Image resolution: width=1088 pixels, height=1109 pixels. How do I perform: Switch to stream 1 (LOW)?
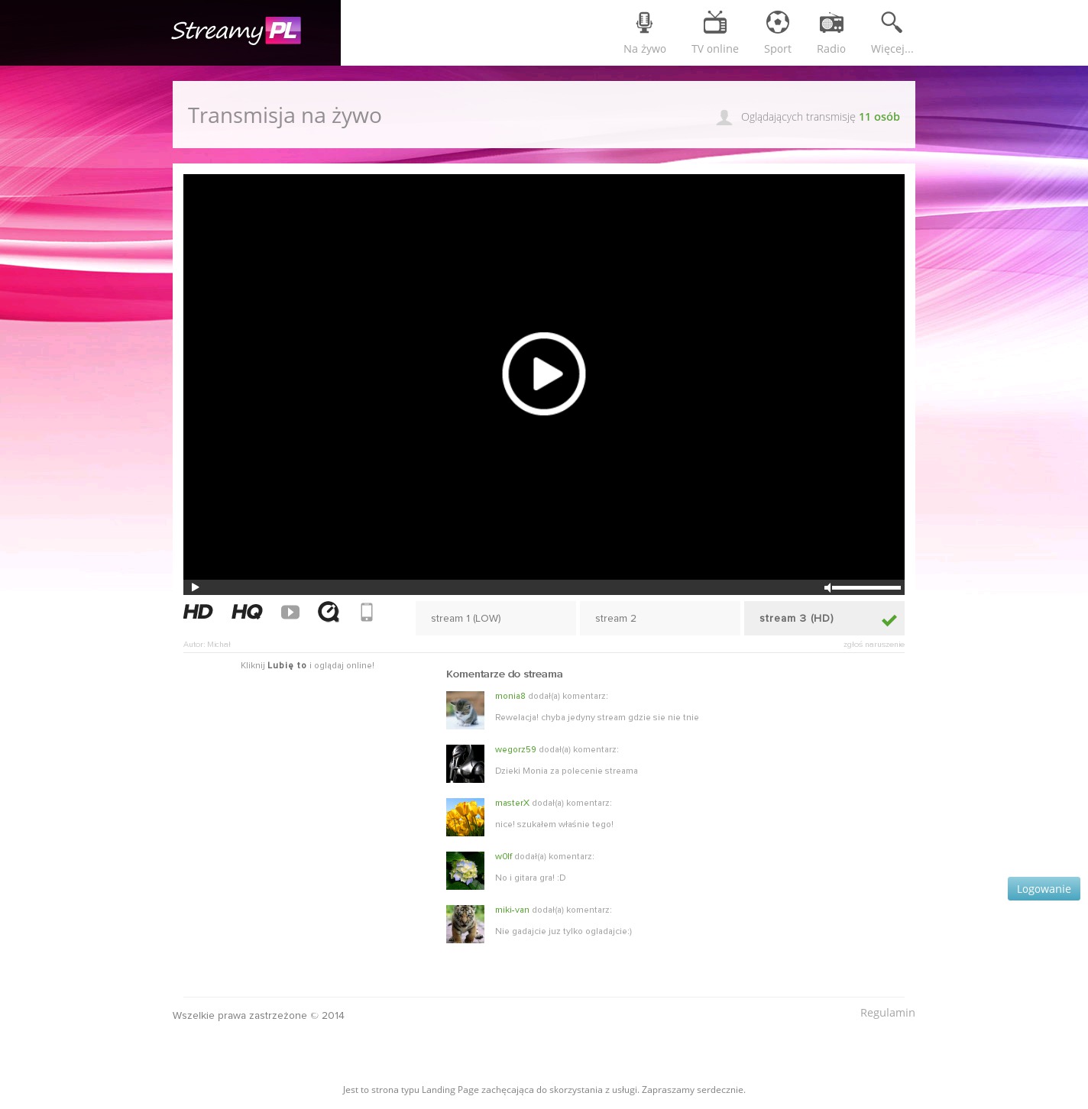495,618
